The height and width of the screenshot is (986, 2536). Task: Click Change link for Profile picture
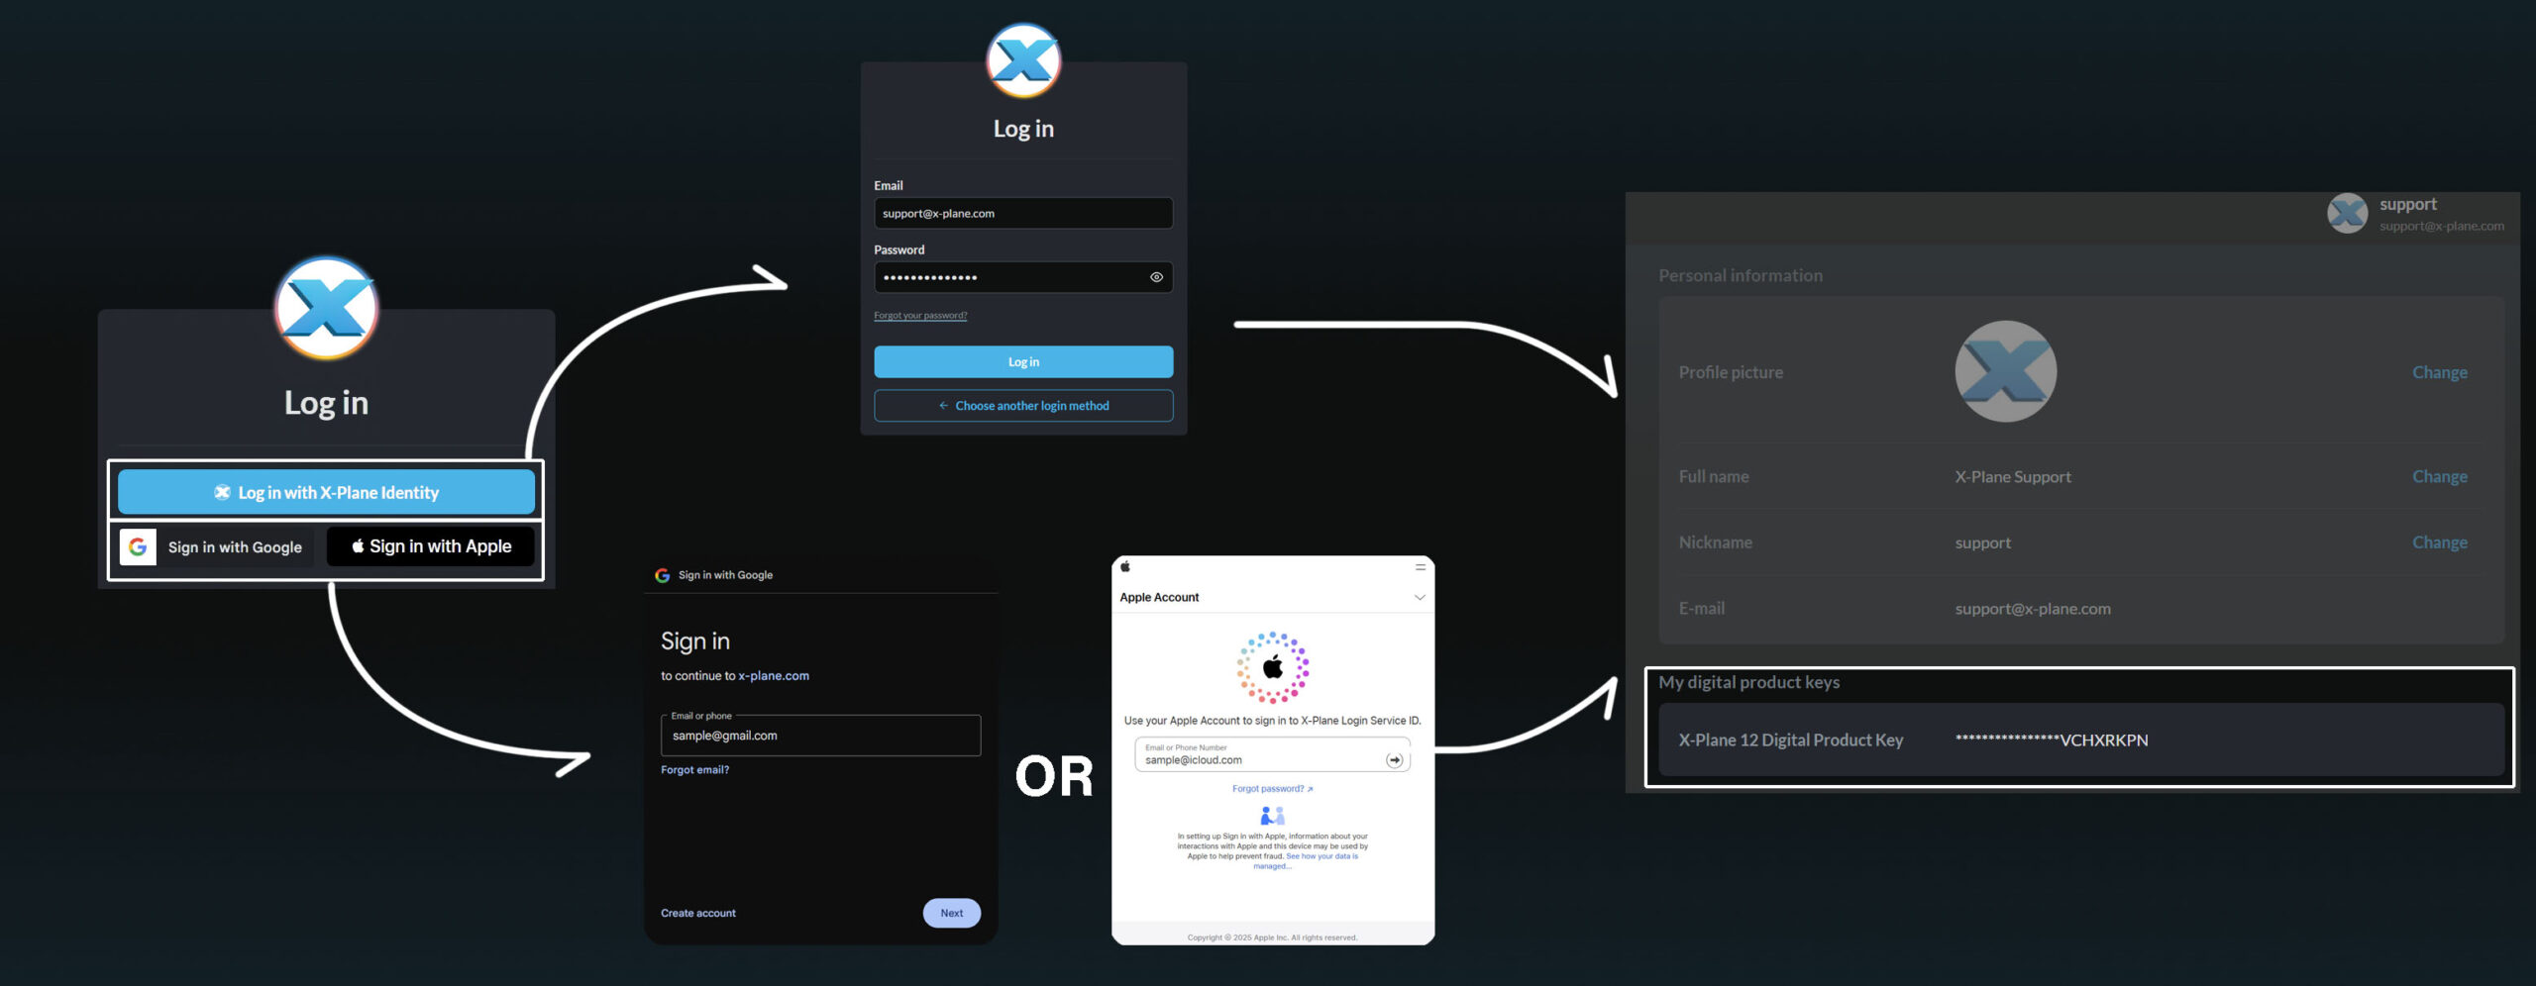coord(2440,372)
